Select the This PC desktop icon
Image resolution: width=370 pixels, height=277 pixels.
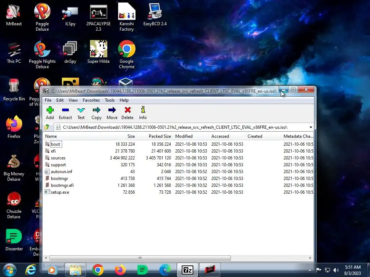pyautogui.click(x=14, y=53)
